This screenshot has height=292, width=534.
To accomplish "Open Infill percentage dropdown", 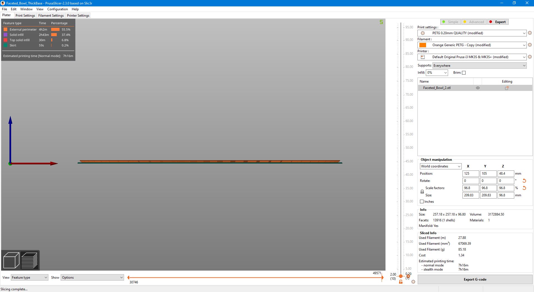I will point(437,73).
